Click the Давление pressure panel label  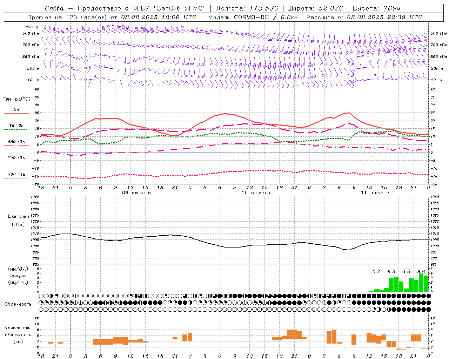(x=18, y=217)
